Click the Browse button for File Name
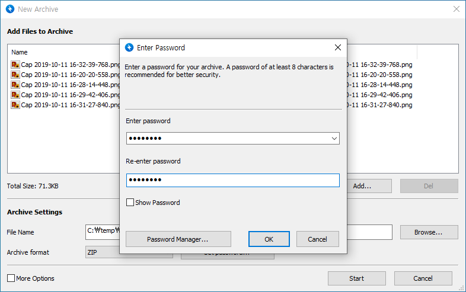This screenshot has width=466, height=292. click(429, 232)
